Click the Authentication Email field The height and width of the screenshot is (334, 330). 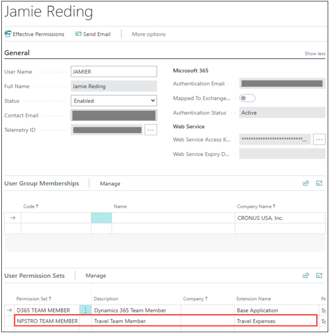(x=282, y=83)
